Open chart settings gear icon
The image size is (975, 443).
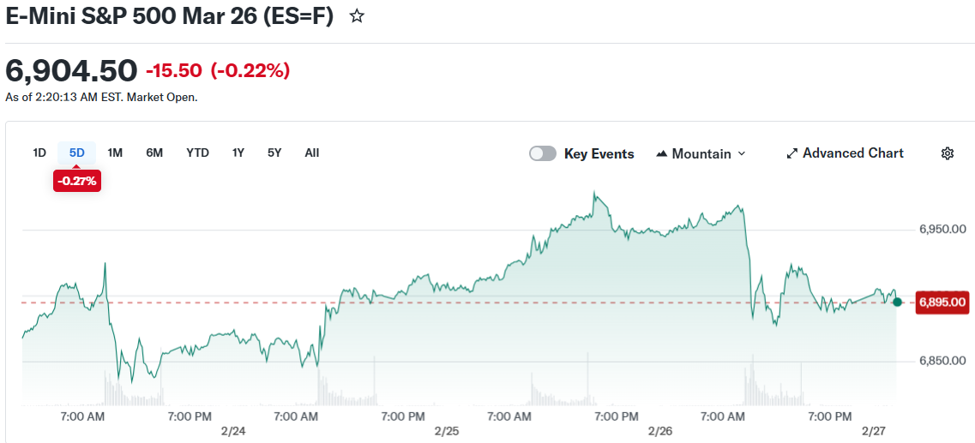(x=947, y=153)
